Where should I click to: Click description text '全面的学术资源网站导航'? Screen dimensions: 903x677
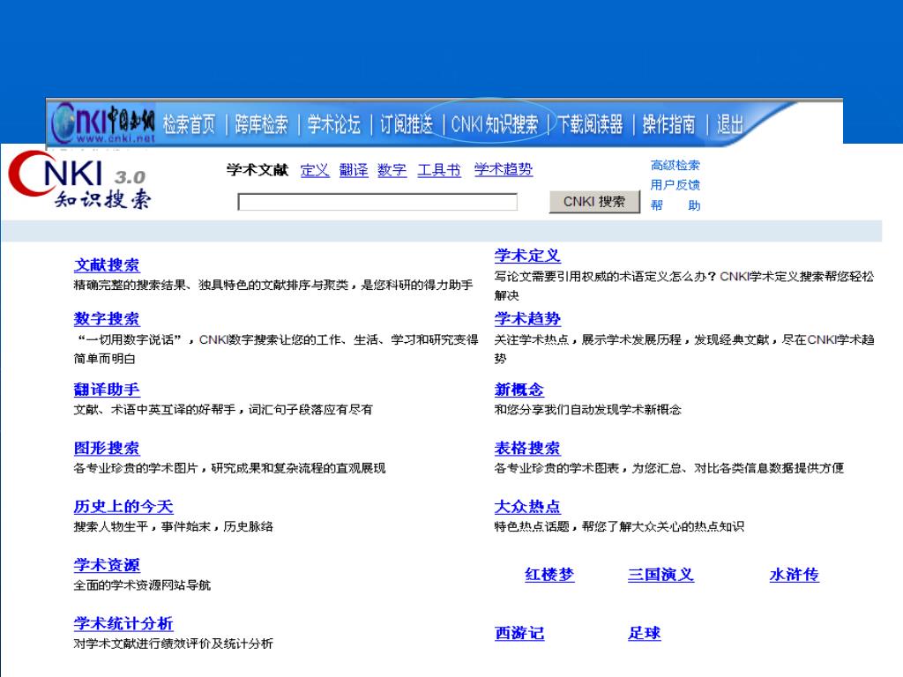click(142, 585)
